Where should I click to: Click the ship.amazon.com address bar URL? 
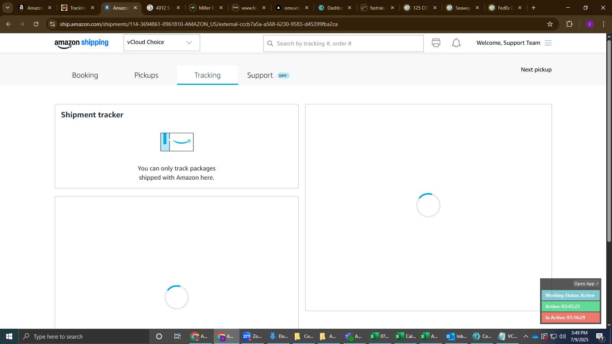[199, 24]
